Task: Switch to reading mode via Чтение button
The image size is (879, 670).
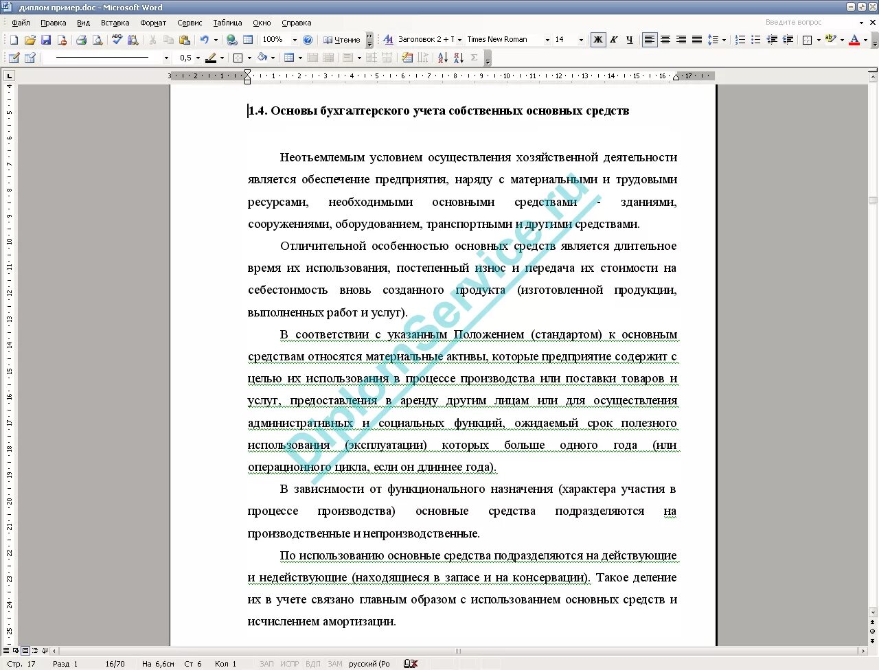Action: [x=342, y=39]
